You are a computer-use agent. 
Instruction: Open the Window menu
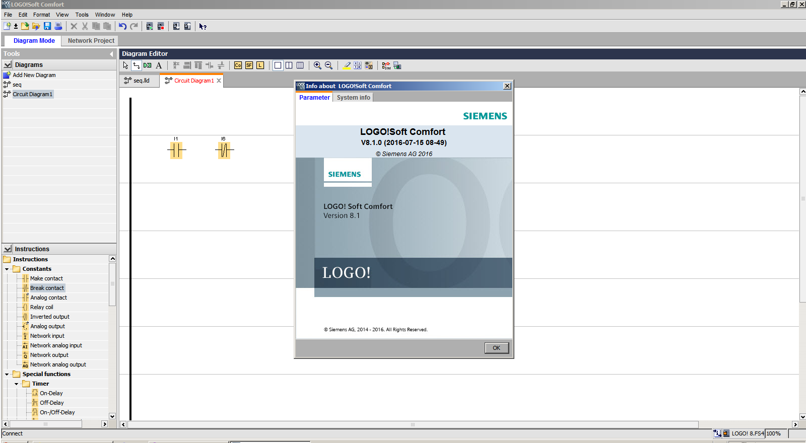pyautogui.click(x=105, y=15)
